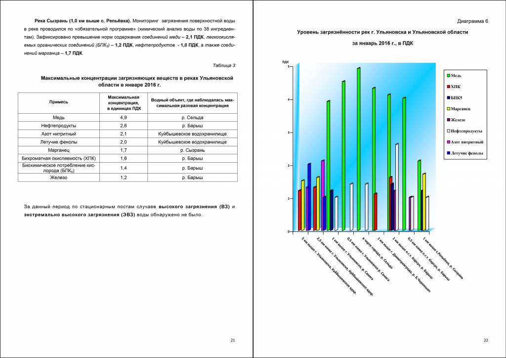Select the value '1,6' in the table
506x358 pixels.
pyautogui.click(x=124, y=158)
